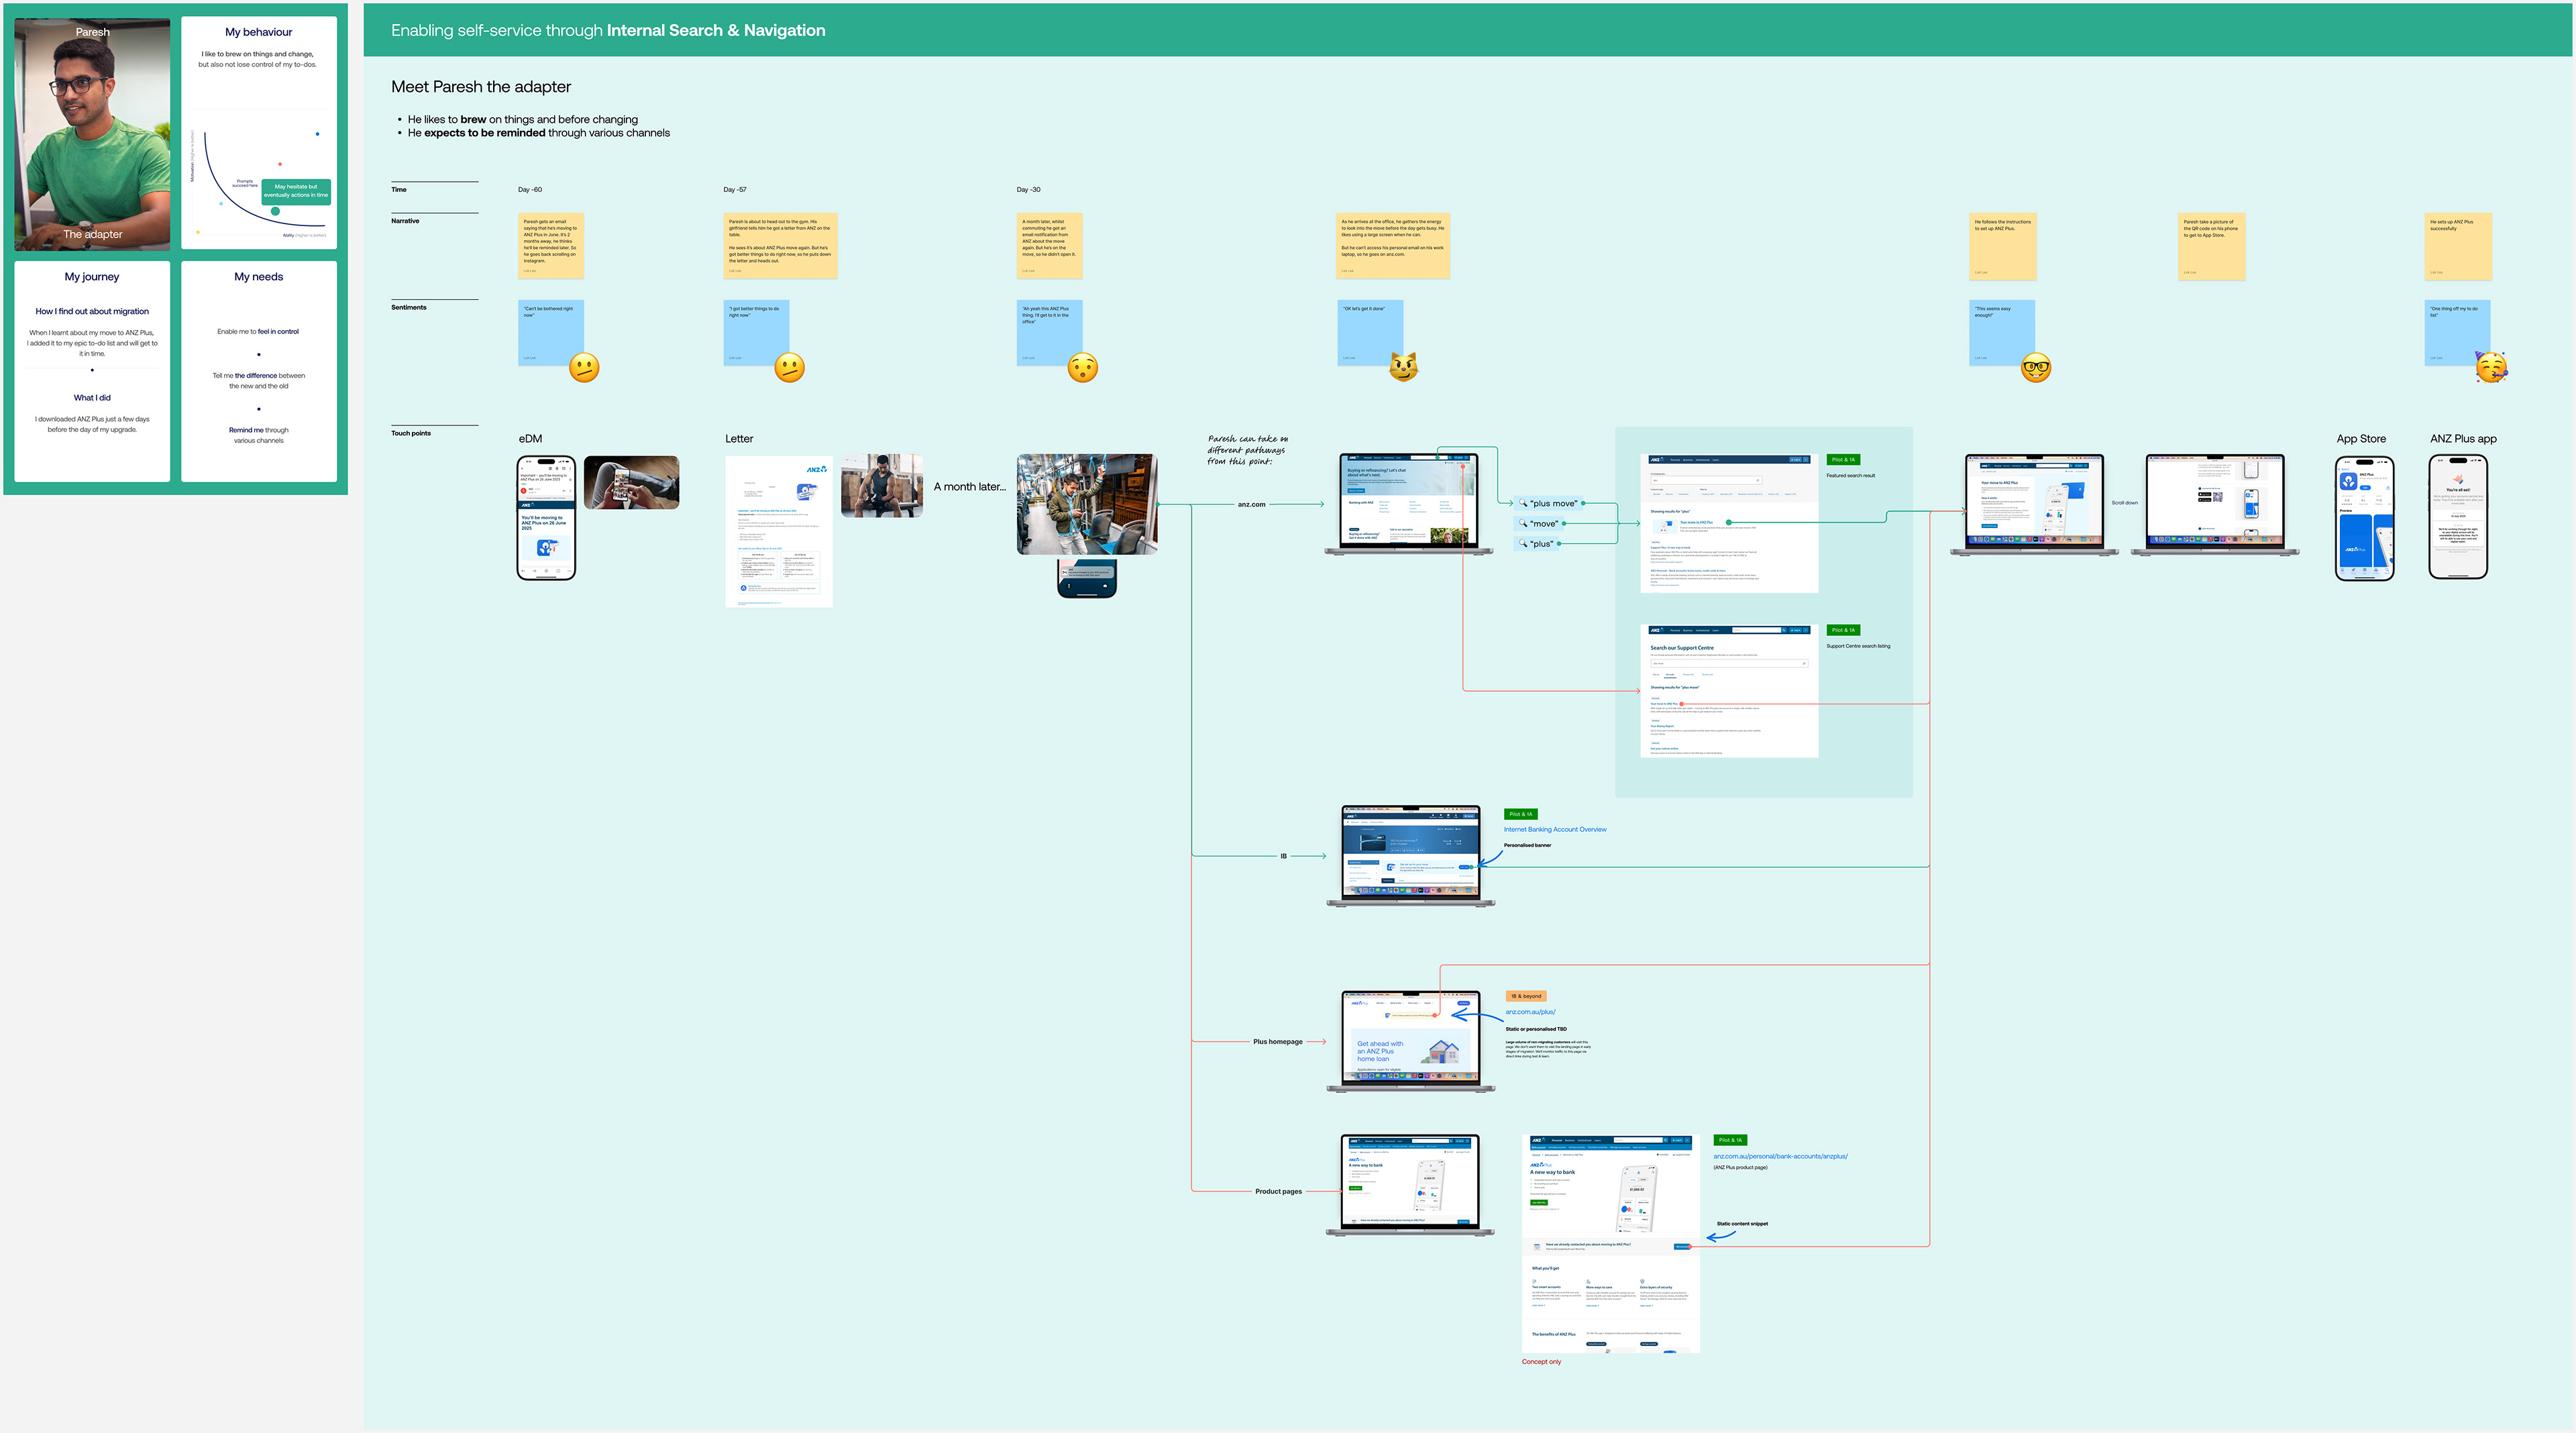The height and width of the screenshot is (1433, 2576).
Task: Select the eDM phone mockup
Action: [x=546, y=518]
